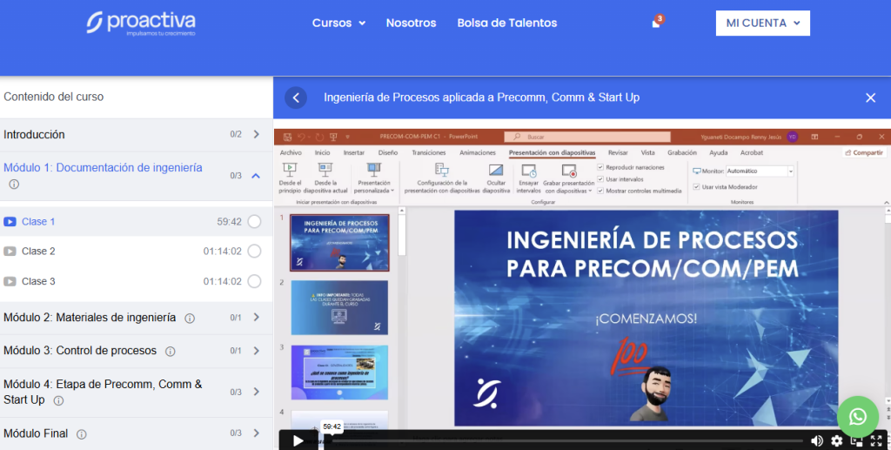This screenshot has width=891, height=450.
Task: Click the info icon beside Módulo 3
Action: [x=170, y=351]
